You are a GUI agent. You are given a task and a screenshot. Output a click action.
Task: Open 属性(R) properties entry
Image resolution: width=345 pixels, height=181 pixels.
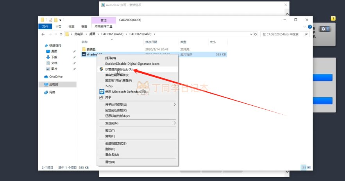click(x=110, y=162)
